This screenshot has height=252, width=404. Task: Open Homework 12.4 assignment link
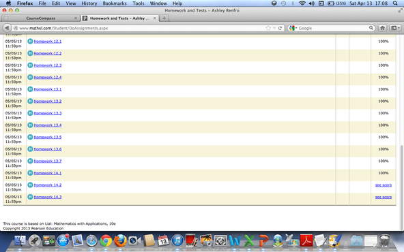[x=48, y=77]
